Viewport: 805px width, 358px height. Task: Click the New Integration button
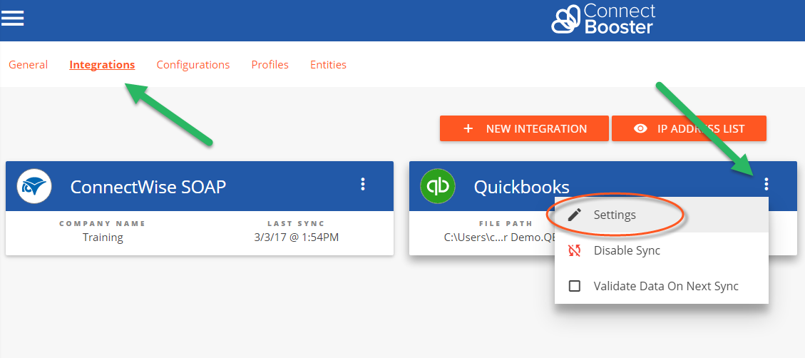point(524,128)
